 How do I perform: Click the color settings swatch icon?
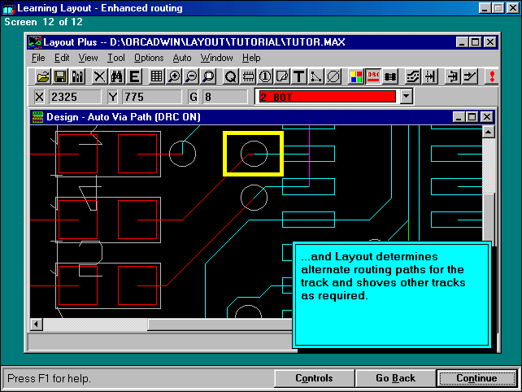[x=356, y=76]
